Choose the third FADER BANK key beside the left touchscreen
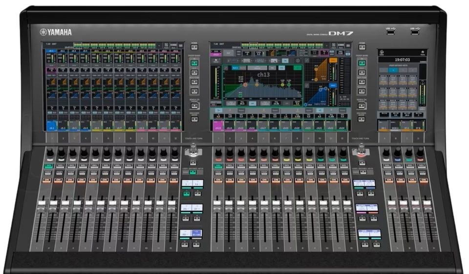Screen dimensions: 469x274 (x=194, y=82)
